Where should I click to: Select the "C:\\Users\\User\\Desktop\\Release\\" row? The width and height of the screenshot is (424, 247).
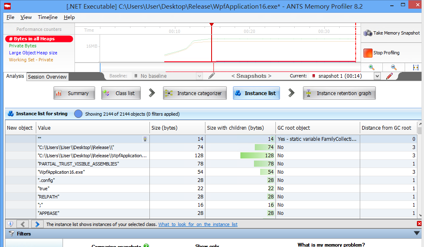pyautogui.click(x=211, y=147)
